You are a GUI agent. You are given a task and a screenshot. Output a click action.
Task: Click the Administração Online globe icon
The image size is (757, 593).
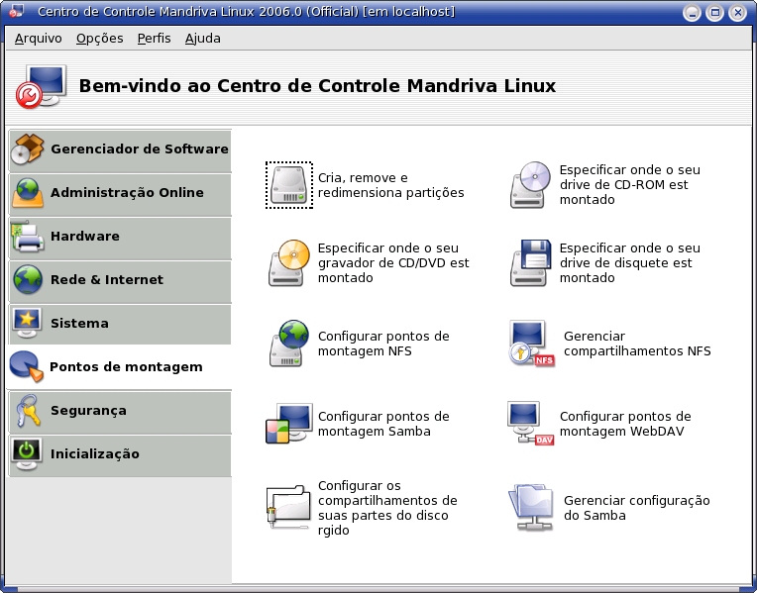(28, 192)
